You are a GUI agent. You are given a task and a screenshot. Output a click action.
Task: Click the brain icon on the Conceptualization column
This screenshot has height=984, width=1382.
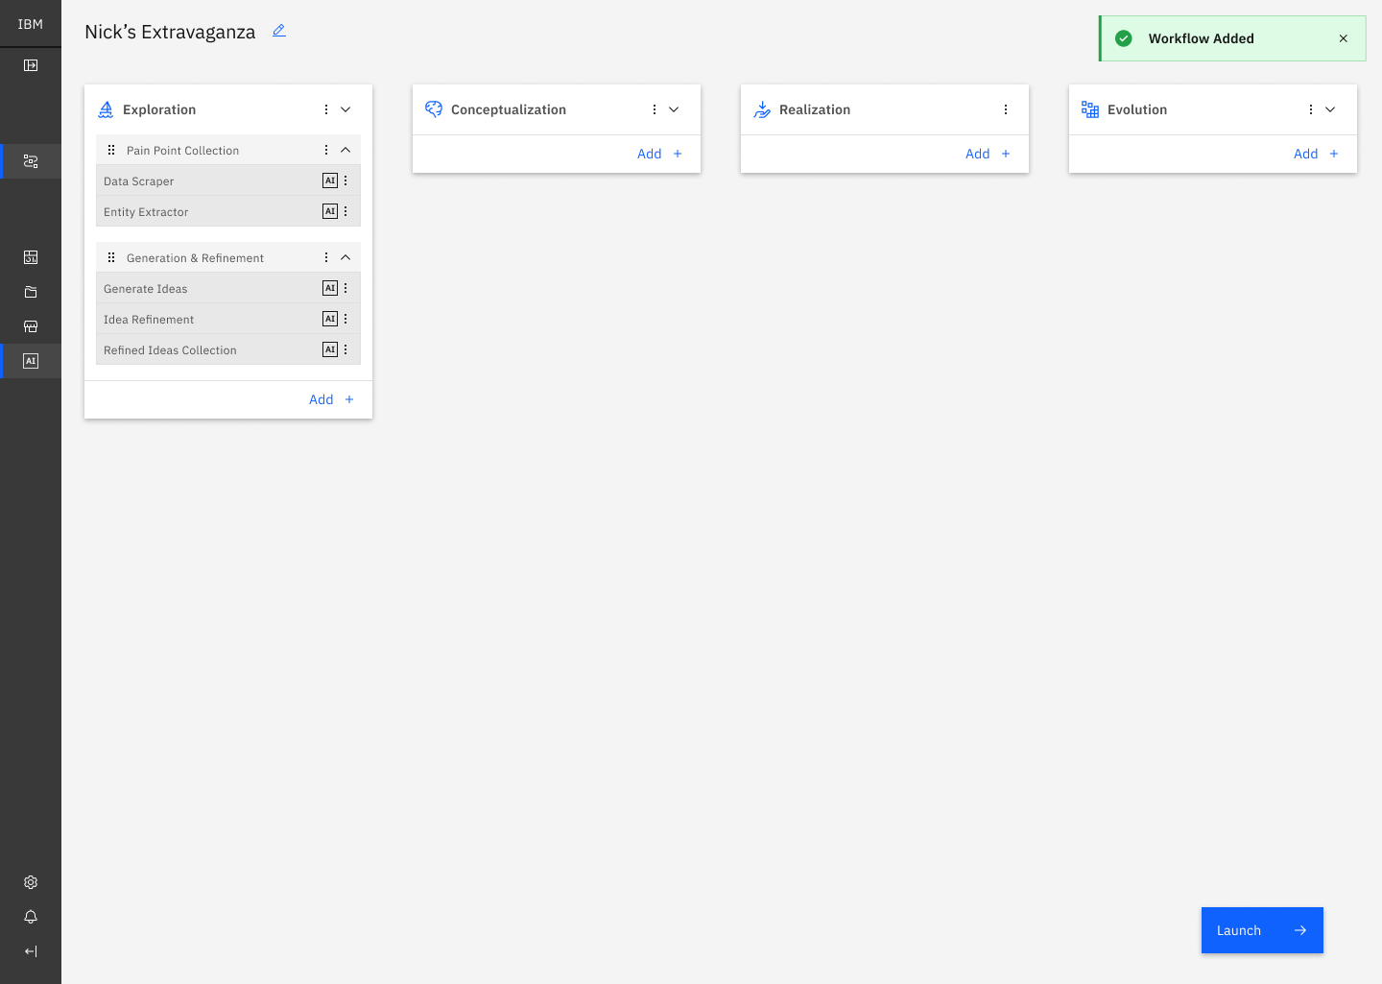tap(434, 108)
